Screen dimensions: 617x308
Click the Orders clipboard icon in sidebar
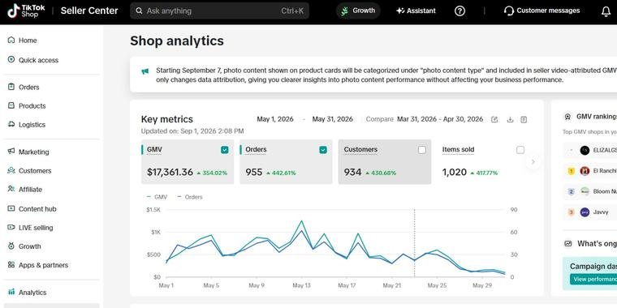tap(11, 87)
